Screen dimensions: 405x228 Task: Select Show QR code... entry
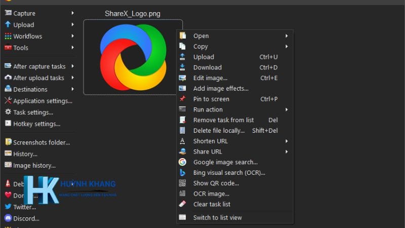click(x=235, y=183)
